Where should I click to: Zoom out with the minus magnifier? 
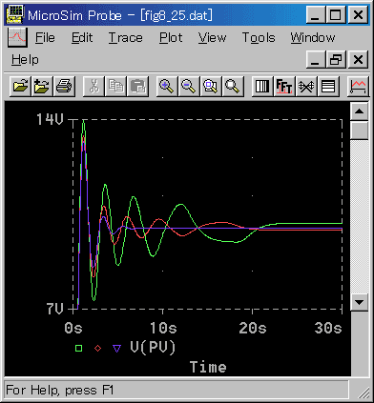pyautogui.click(x=189, y=86)
